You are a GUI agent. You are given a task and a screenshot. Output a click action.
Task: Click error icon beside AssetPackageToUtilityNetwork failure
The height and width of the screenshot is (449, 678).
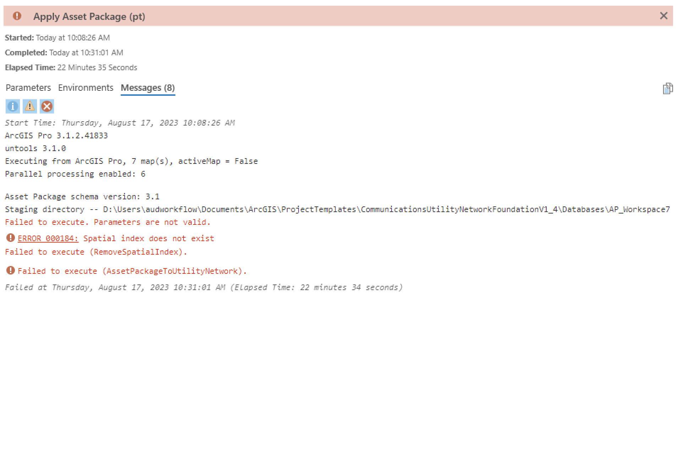coord(11,271)
